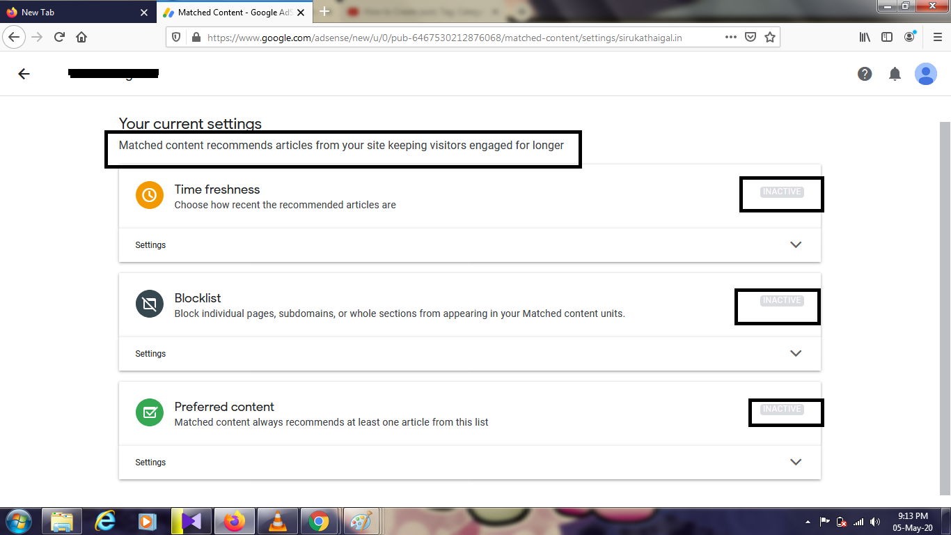The height and width of the screenshot is (535, 951).
Task: Reload the page with the refresh button
Action: pyautogui.click(x=59, y=38)
